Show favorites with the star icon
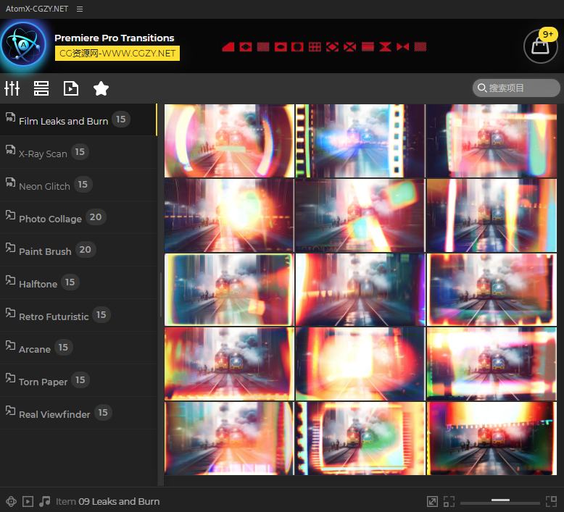 pos(101,88)
